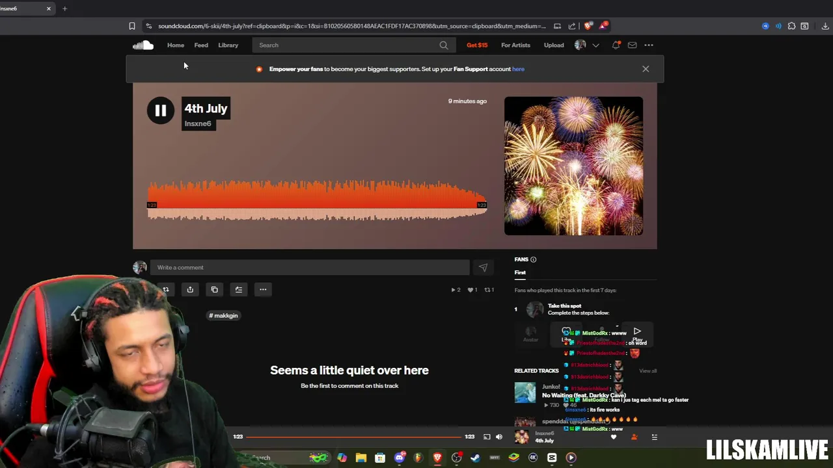This screenshot has height=468, width=833.
Task: Open the browser downloads icon
Action: tap(825, 26)
